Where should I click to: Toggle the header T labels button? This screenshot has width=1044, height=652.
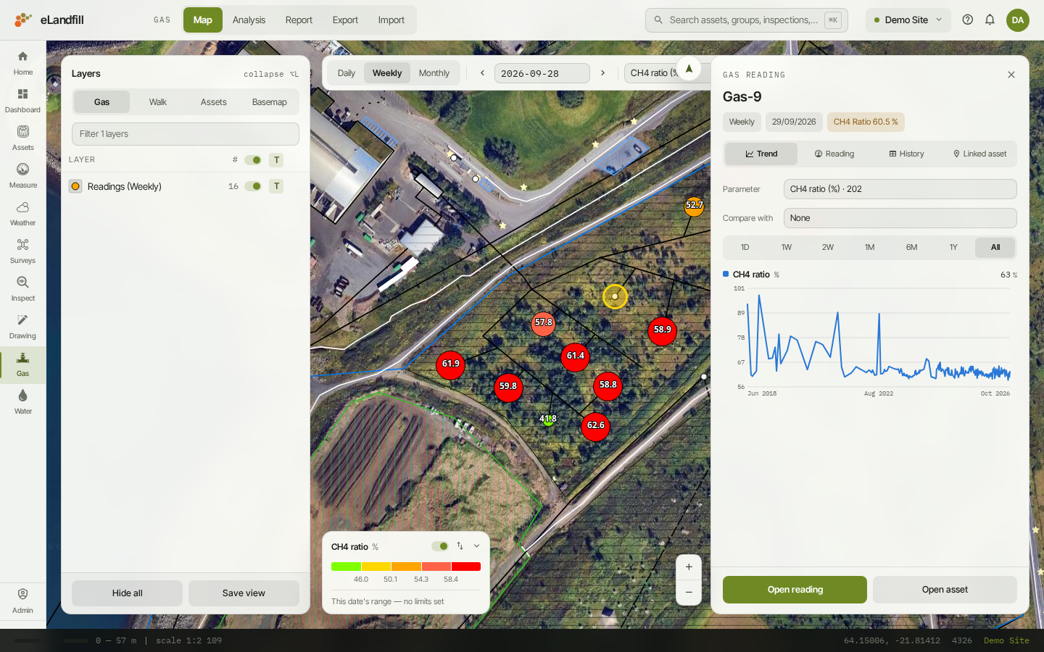tap(276, 160)
